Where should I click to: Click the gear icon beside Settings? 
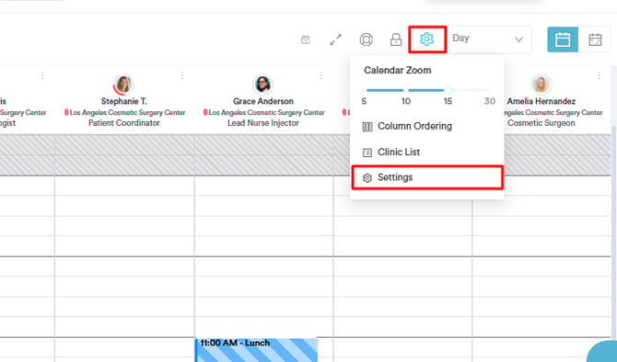(x=367, y=178)
